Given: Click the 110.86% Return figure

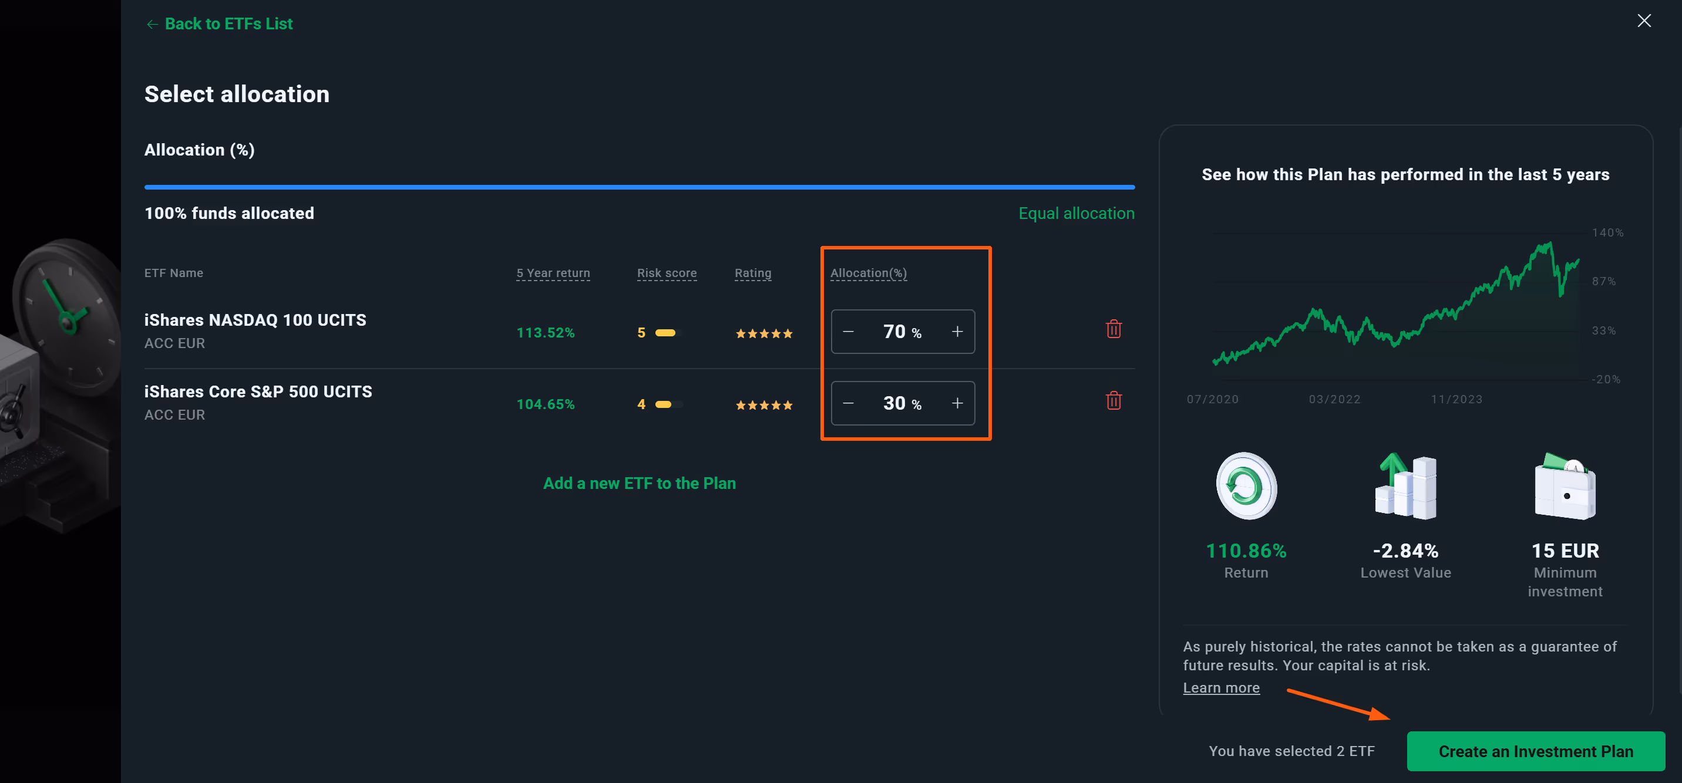Looking at the screenshot, I should point(1246,551).
